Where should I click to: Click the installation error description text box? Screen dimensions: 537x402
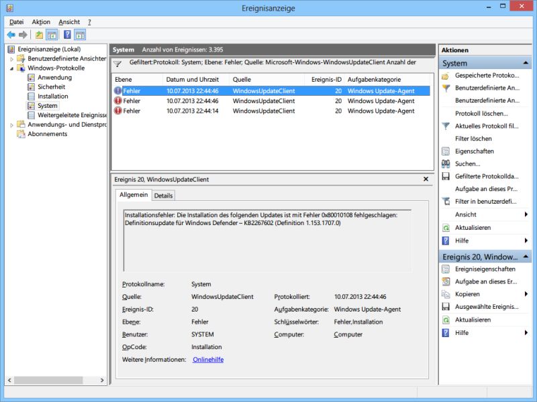[267, 241]
